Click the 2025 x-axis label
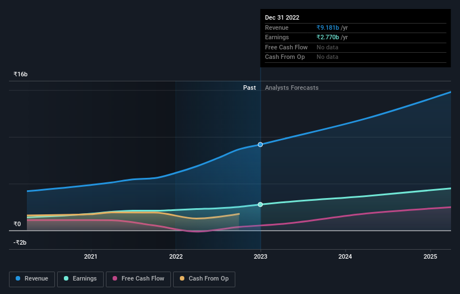This screenshot has width=460, height=294. point(430,256)
